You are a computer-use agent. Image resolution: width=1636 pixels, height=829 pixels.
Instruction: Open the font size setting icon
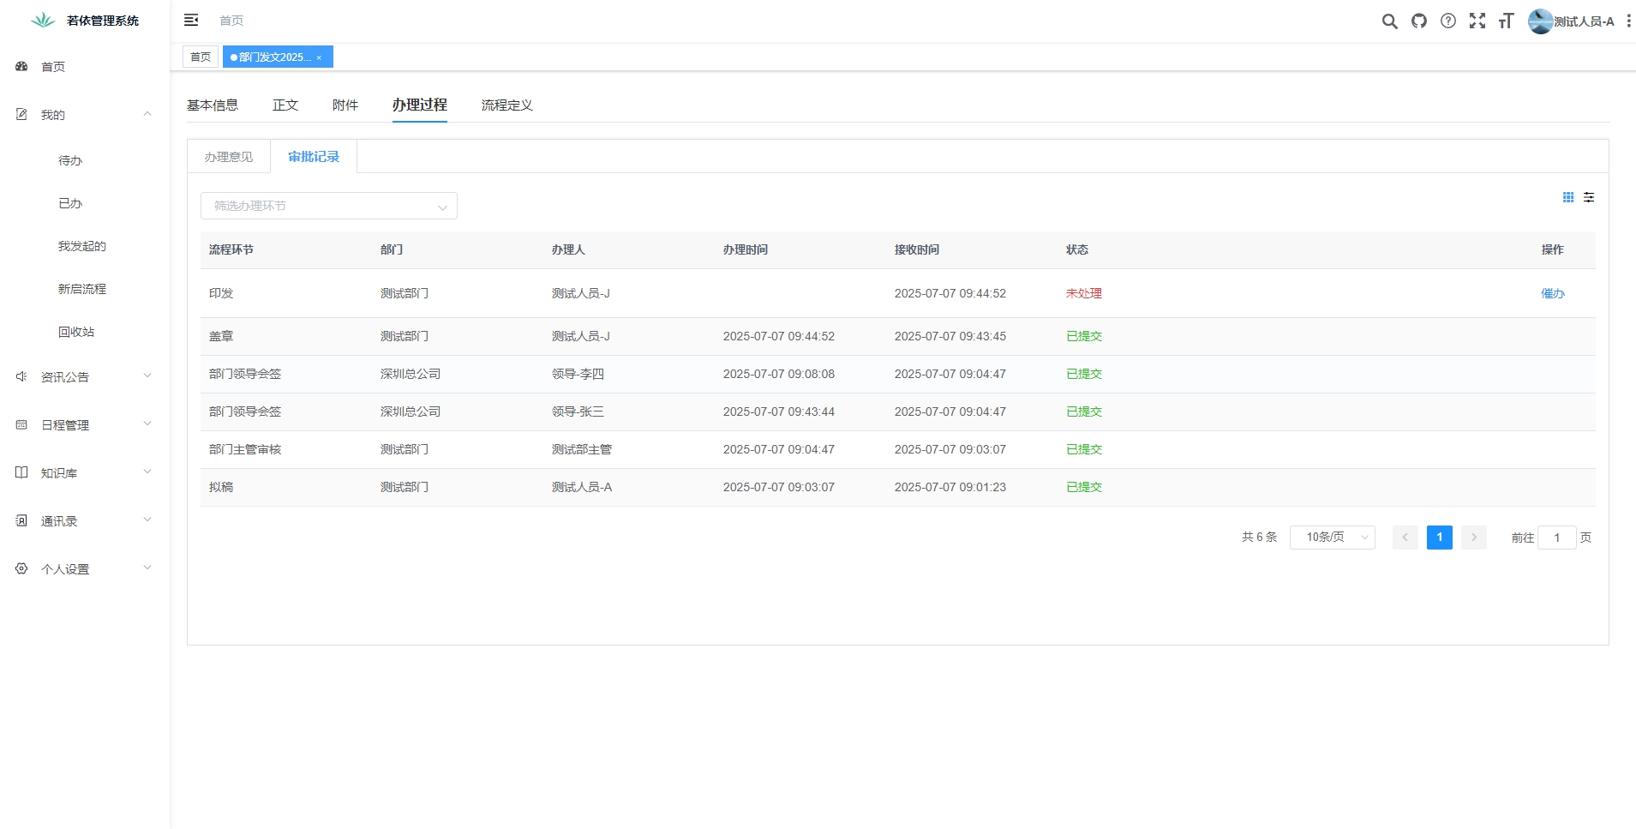[x=1507, y=21]
